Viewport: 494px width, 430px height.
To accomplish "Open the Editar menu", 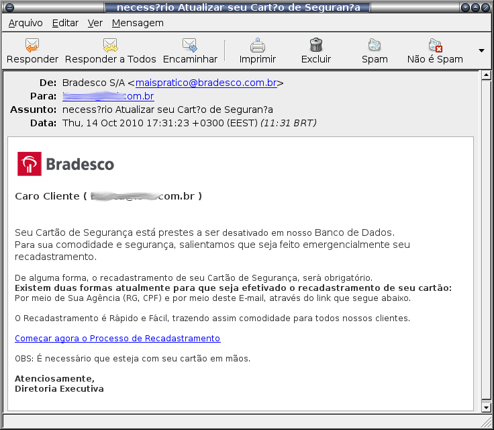I will coord(65,23).
